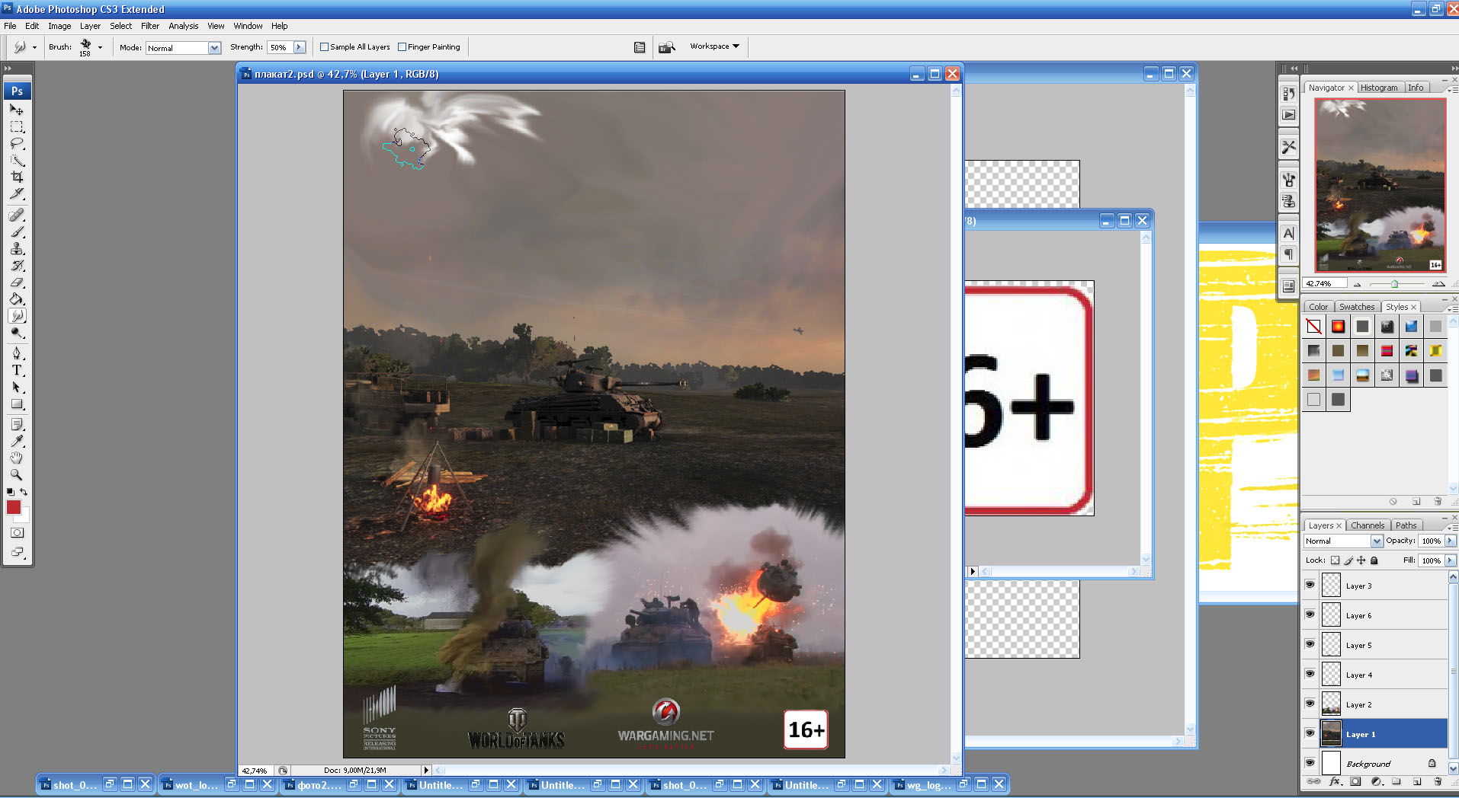
Task: Switch to the Histogram tab
Action: (1379, 88)
